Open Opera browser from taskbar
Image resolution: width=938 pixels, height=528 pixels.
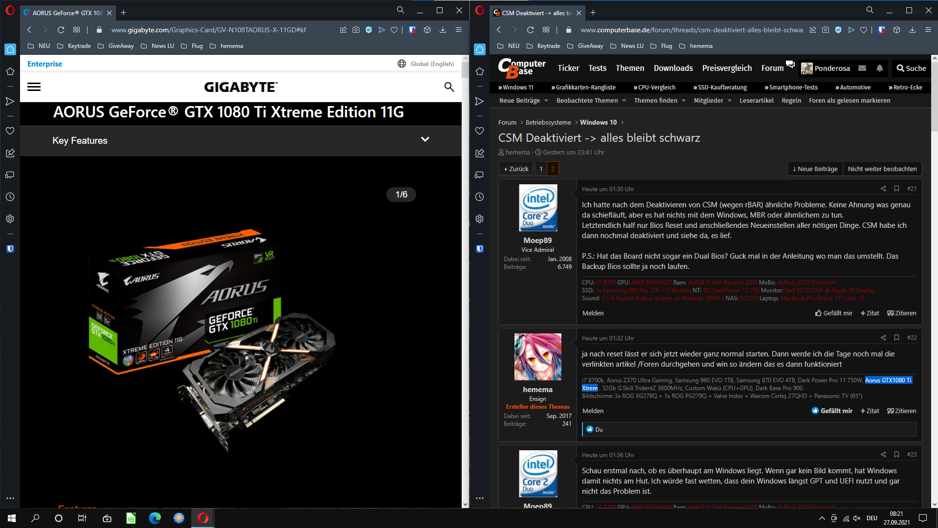point(203,518)
